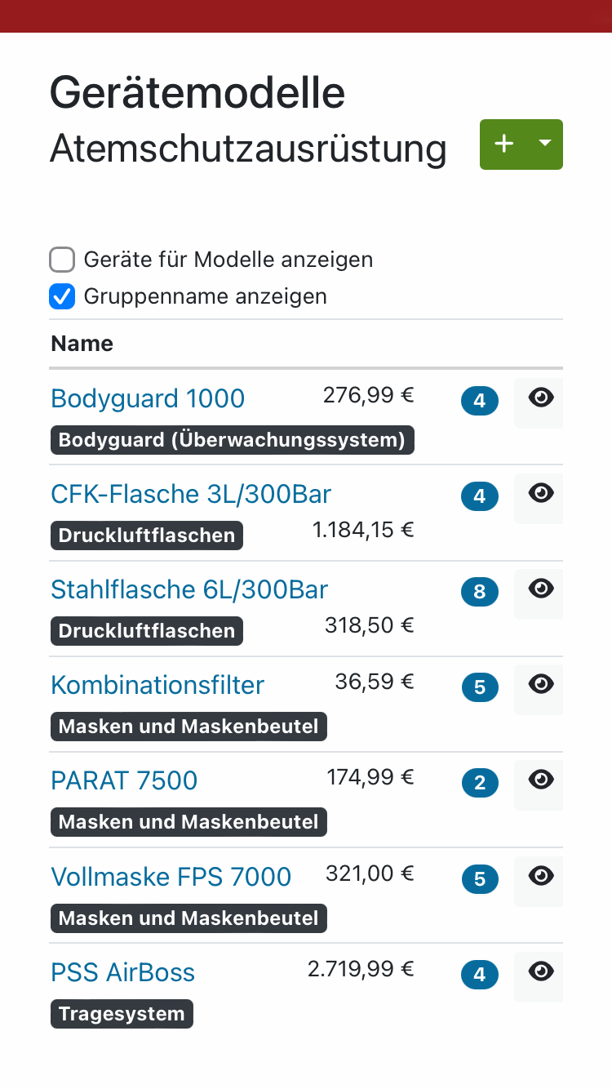
Task: Click the eye icon beside PARAT 7500
Action: (539, 781)
